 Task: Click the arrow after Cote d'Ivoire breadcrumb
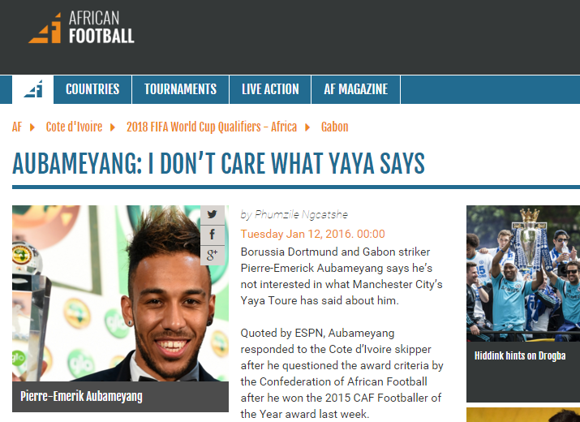click(x=113, y=127)
